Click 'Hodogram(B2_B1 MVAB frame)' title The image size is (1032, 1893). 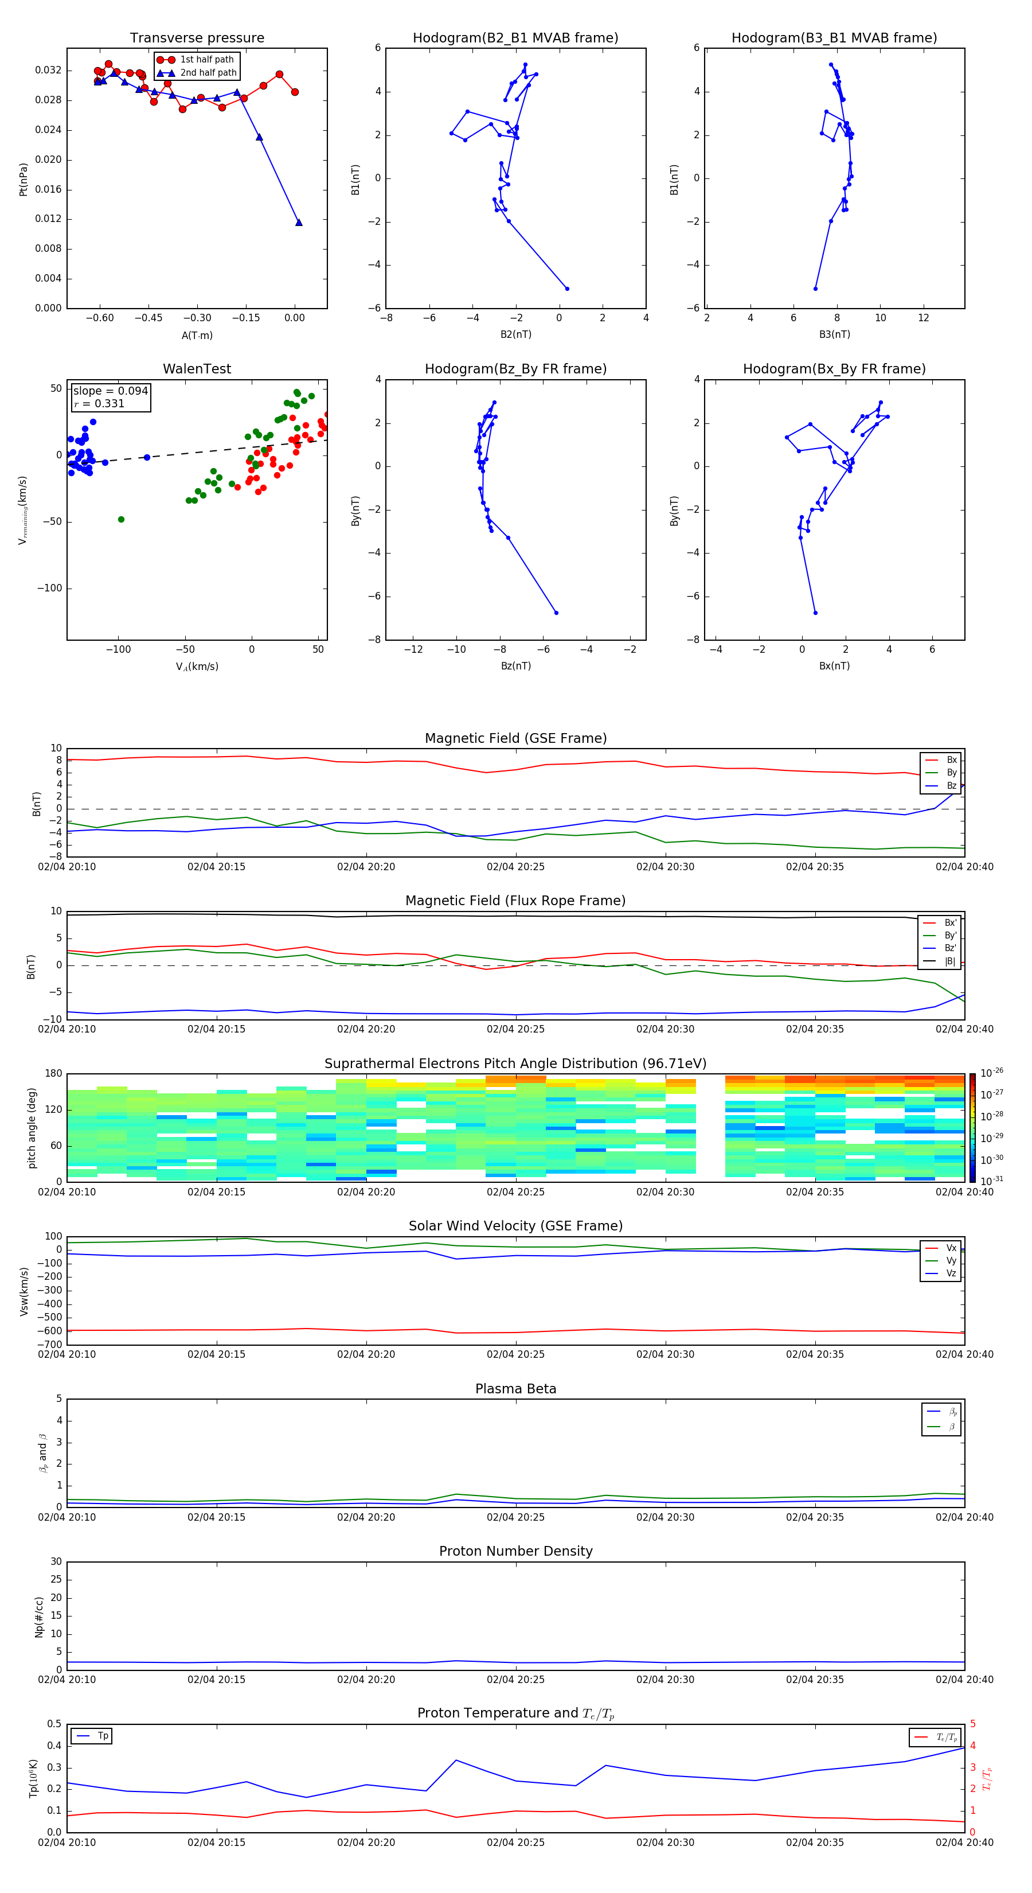click(x=515, y=38)
